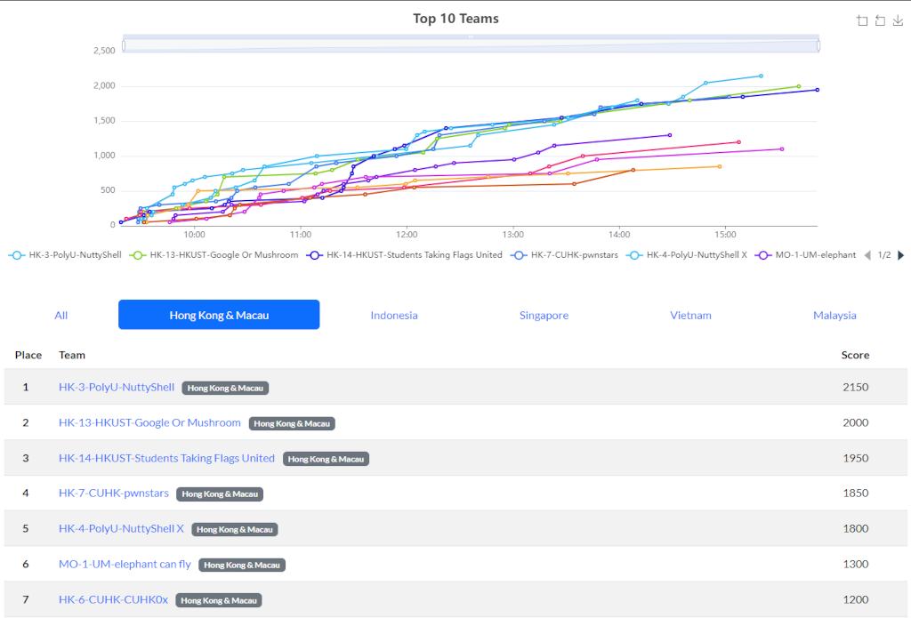The image size is (911, 618).
Task: Click the right handle of chart zoom slider
Action: tap(818, 44)
